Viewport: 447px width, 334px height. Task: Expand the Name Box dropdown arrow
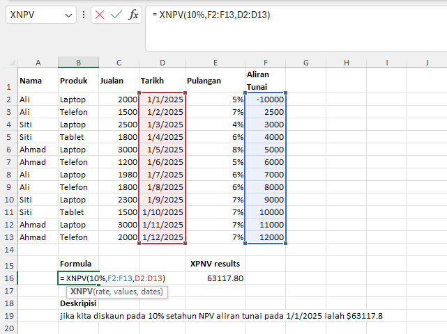[x=68, y=15]
